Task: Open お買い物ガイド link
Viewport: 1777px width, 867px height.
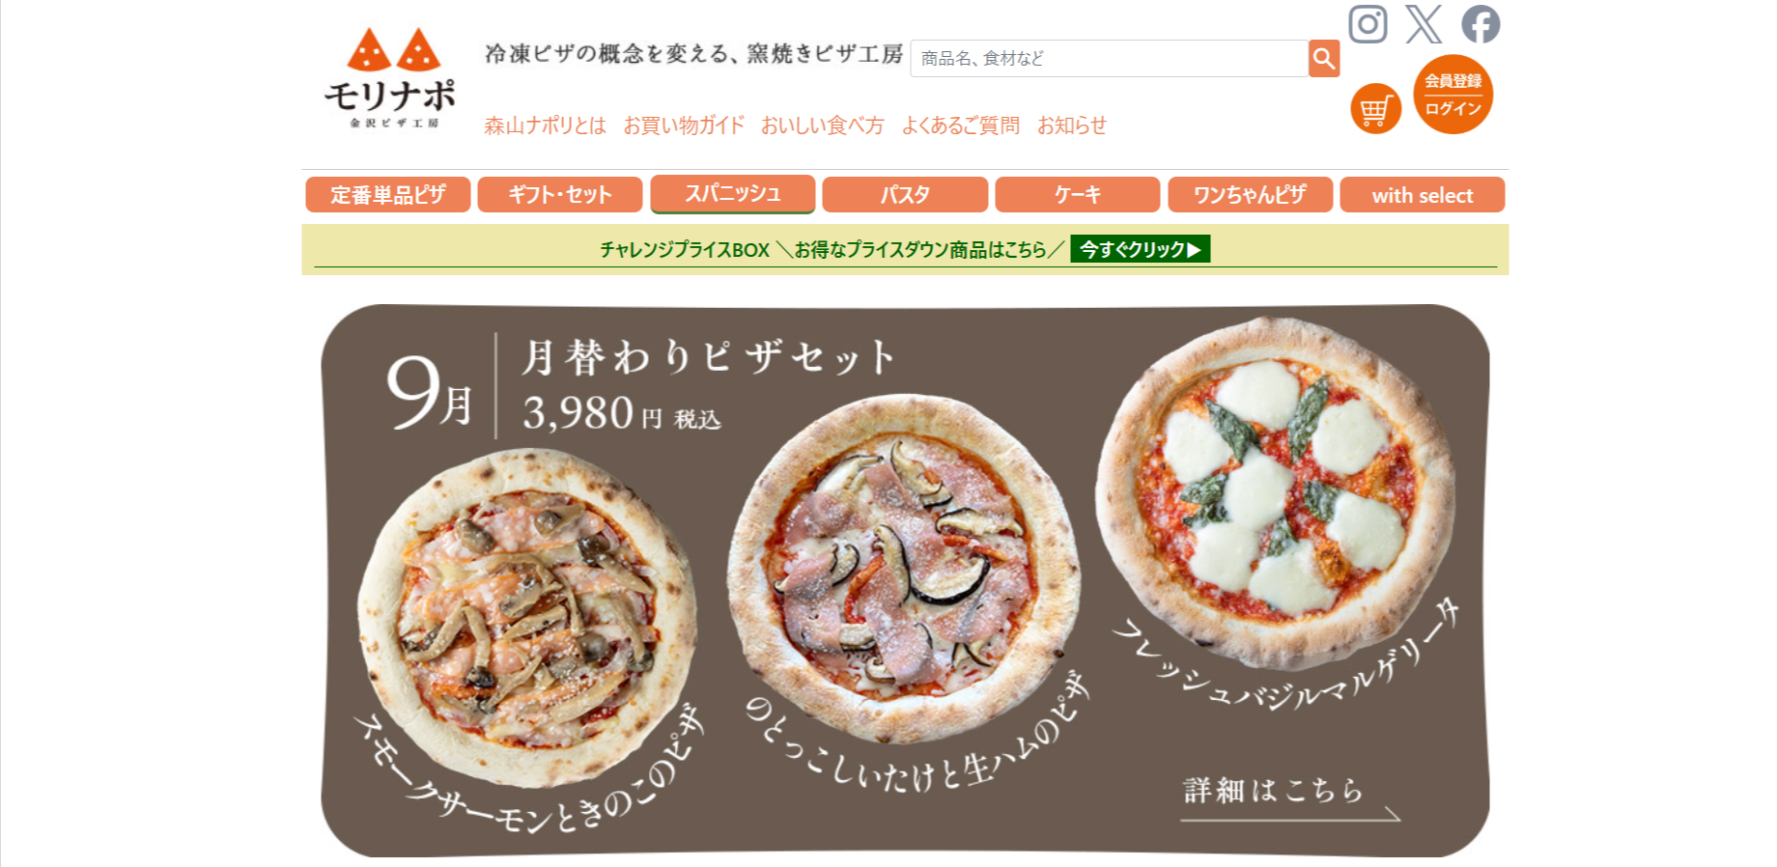Action: [x=684, y=126]
